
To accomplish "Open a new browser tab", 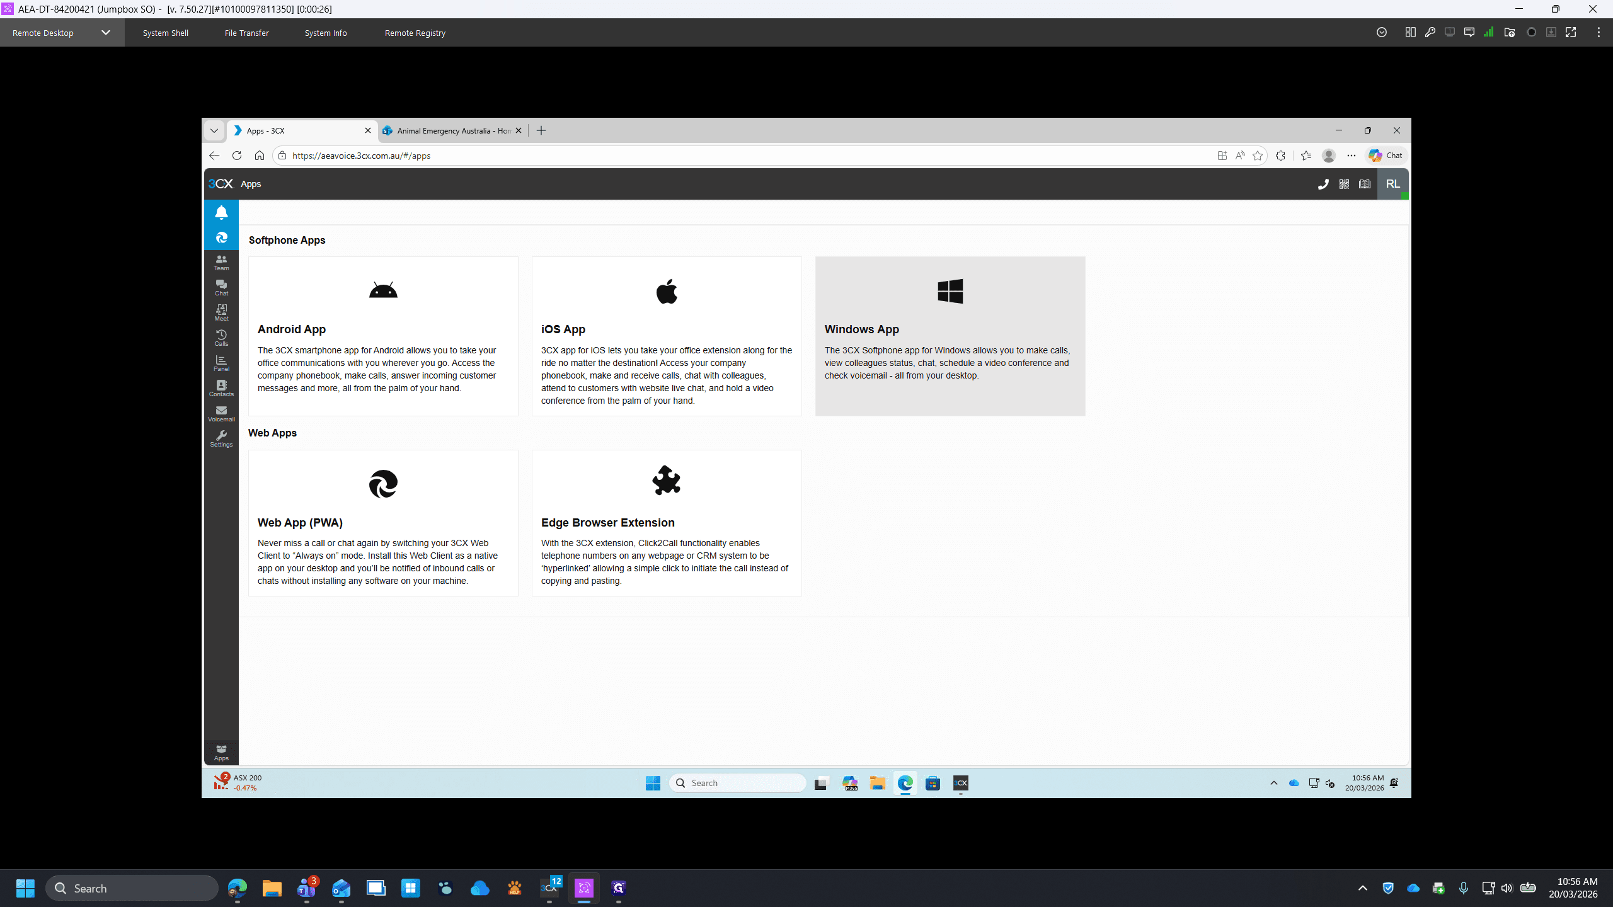I will point(541,130).
